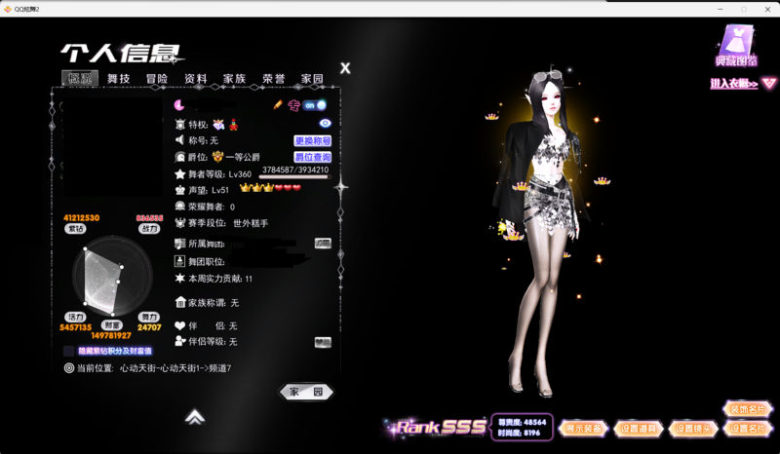
Task: Click the 家园 button at panel bottom
Action: 305,392
